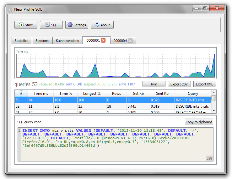Screen dimensions: 232x179
Task: Open the Sessions tab
Action: click(42, 41)
